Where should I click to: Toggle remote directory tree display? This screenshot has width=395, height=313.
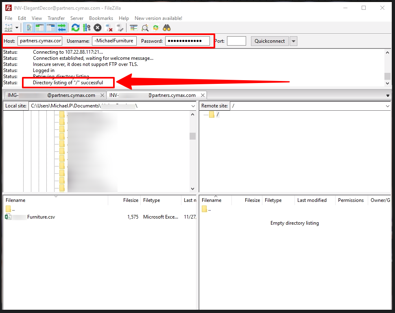click(x=50, y=28)
